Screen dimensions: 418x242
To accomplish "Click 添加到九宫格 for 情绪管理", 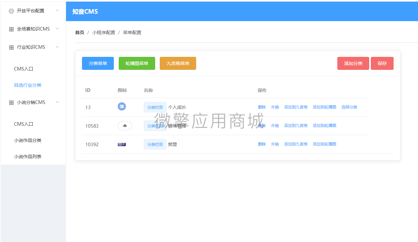I will 296,126.
